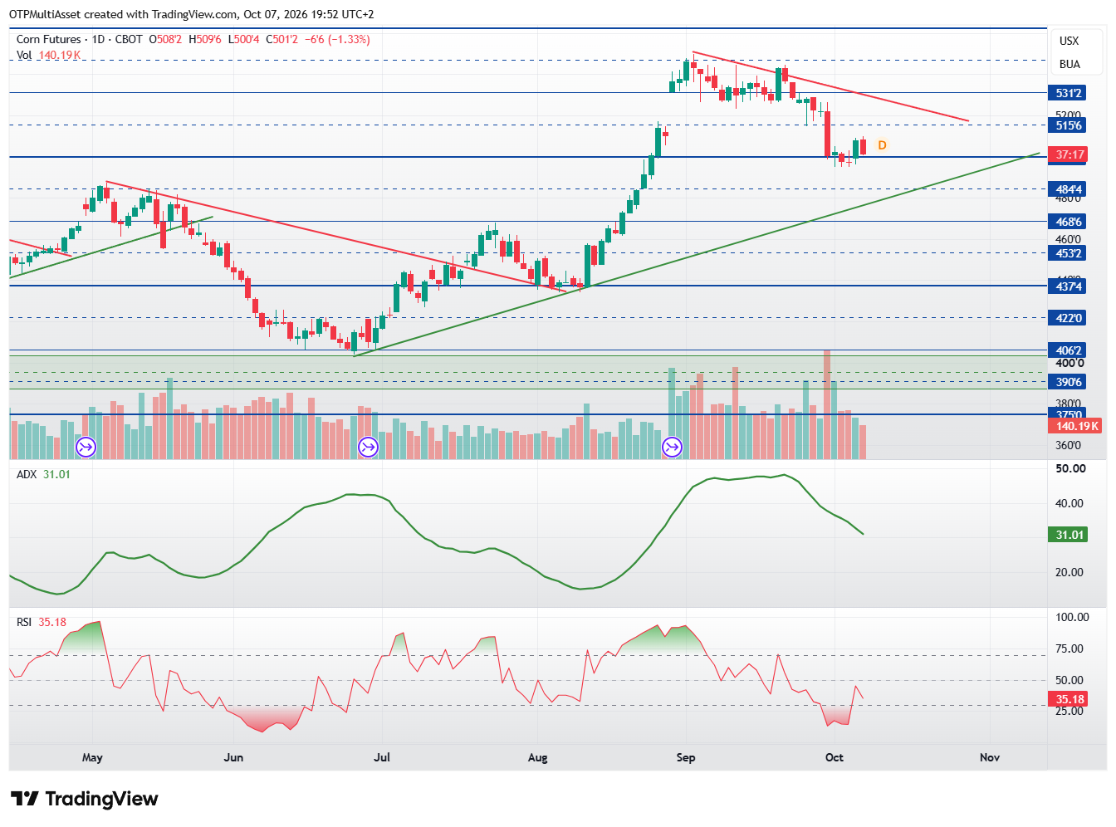
Task: Click the RSI 35.18 indicator legend
Action: (x=42, y=622)
